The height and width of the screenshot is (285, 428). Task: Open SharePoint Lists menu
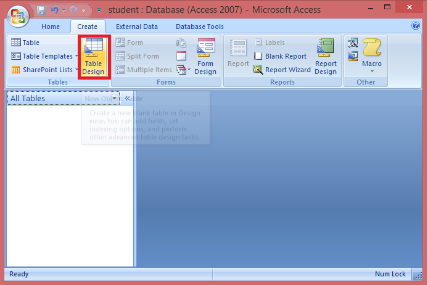click(x=44, y=70)
